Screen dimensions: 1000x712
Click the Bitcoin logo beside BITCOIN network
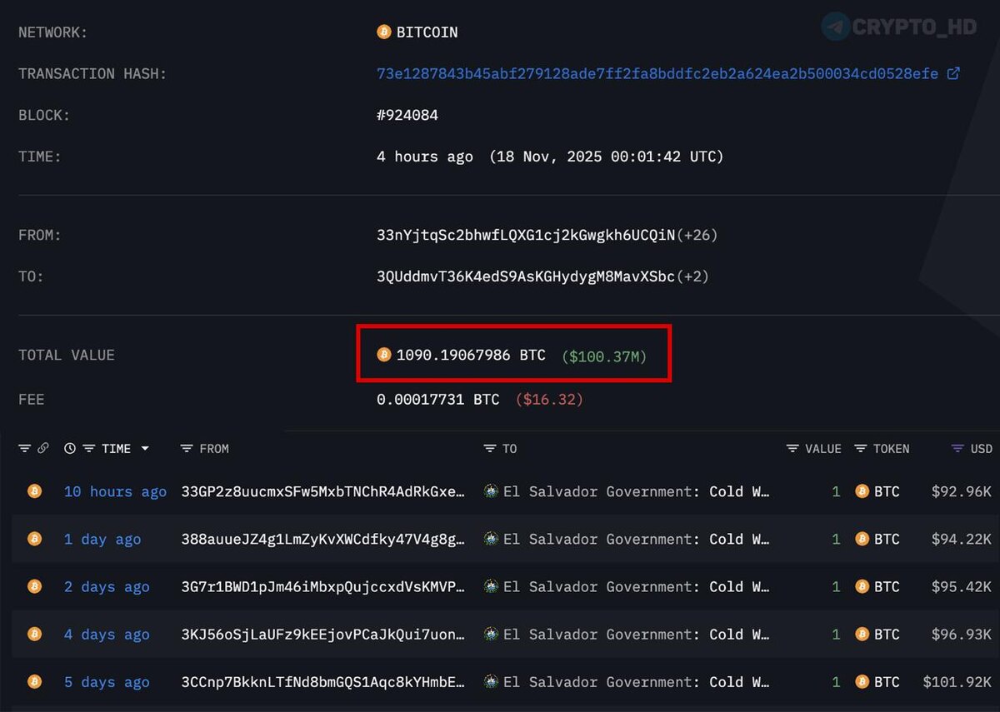384,32
